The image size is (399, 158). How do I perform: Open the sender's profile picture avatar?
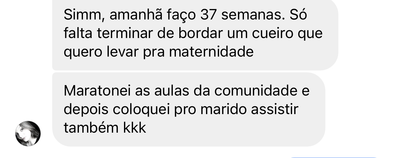[28, 134]
